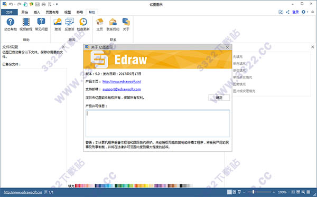
Task: Click the team collaboration icon beside share
Action: pos(281,12)
